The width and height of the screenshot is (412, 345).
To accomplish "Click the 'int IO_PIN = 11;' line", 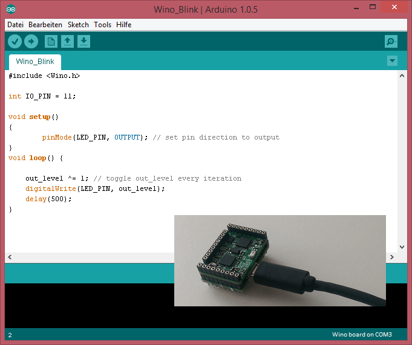I will 42,96.
